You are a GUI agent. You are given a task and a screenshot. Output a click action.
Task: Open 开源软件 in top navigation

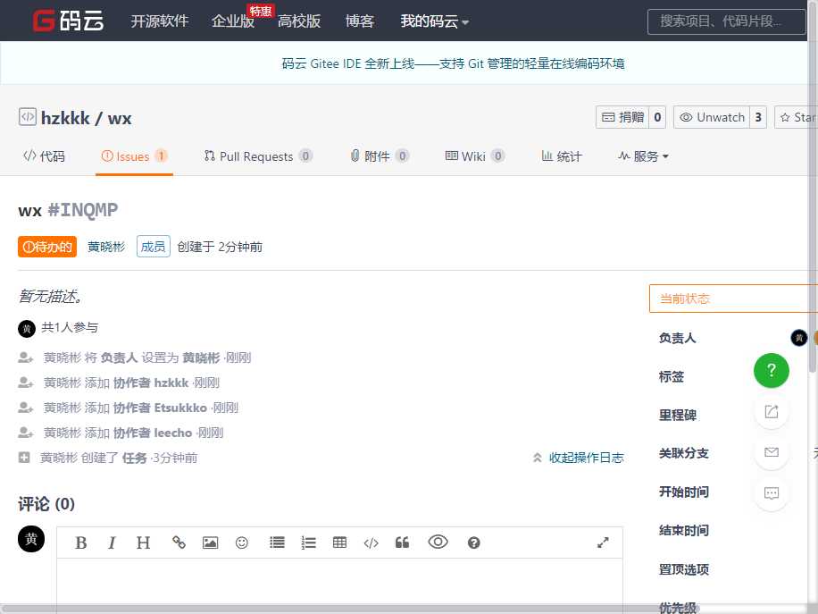pyautogui.click(x=160, y=21)
